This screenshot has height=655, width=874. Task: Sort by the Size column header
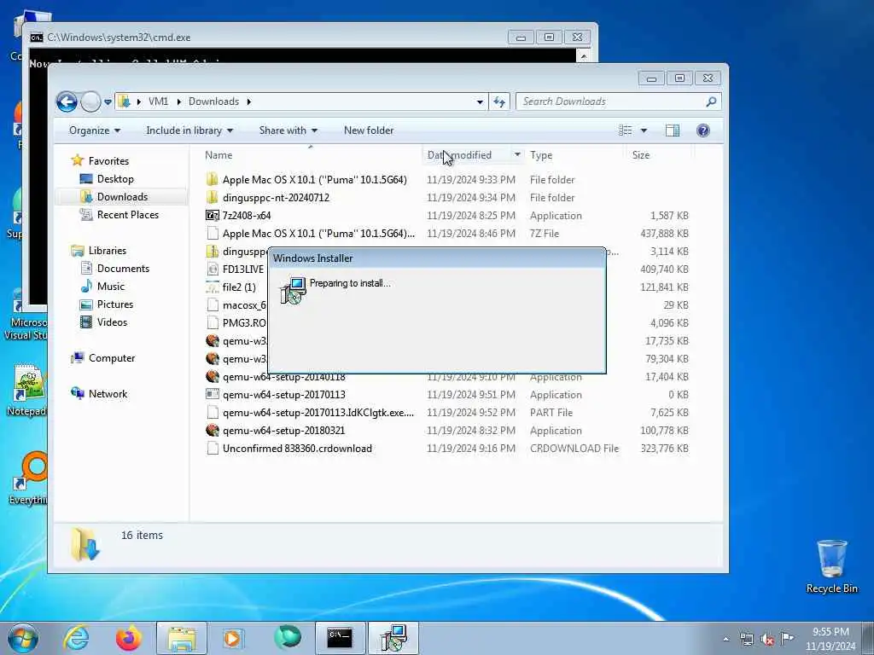641,155
